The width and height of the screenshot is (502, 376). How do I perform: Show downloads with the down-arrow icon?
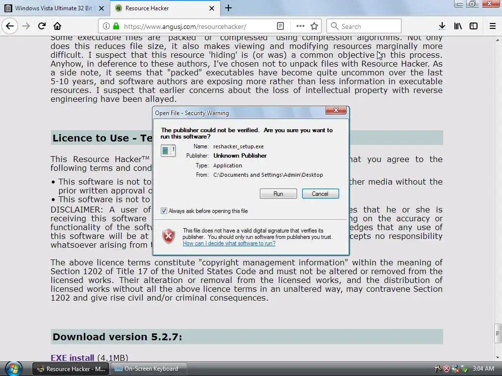click(x=442, y=26)
